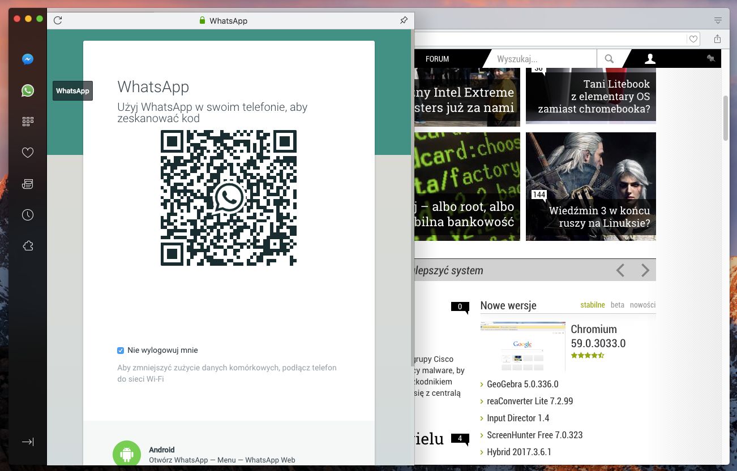Open extensions cube icon in sidebar
Screen dimensions: 737x471
point(28,245)
